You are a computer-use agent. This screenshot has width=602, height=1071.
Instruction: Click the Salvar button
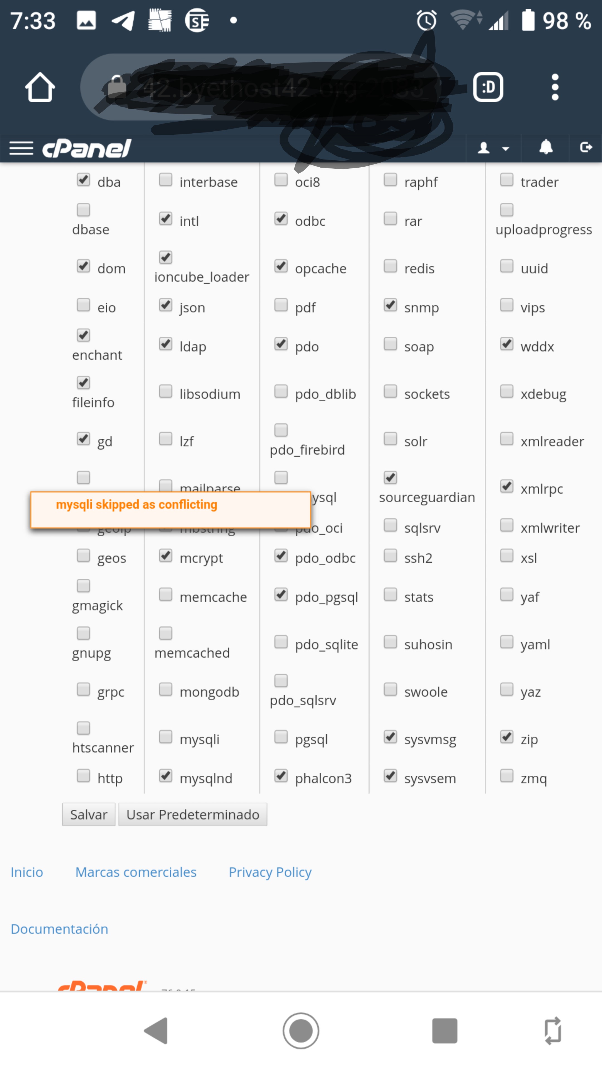[x=89, y=814]
